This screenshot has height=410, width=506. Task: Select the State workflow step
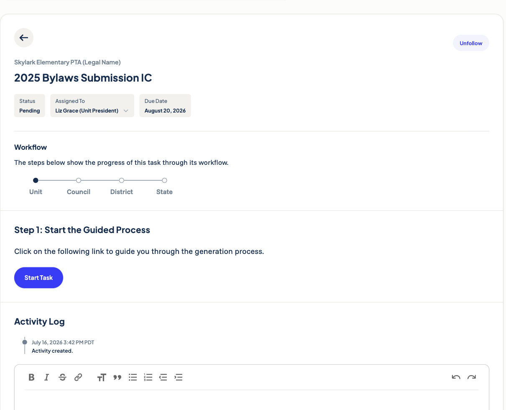pyautogui.click(x=164, y=180)
